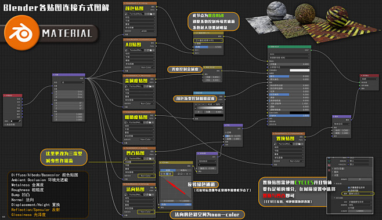Click eyedropper icon in Texture Coordinate node

(x=20, y=121)
